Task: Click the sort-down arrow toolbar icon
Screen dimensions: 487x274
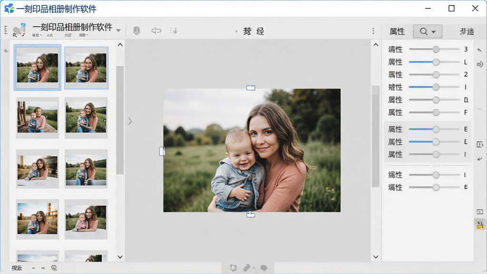Action: pyautogui.click(x=174, y=30)
